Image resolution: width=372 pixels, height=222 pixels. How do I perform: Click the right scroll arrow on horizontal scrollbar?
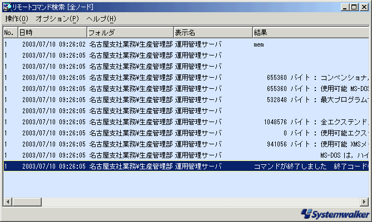pos(364,202)
